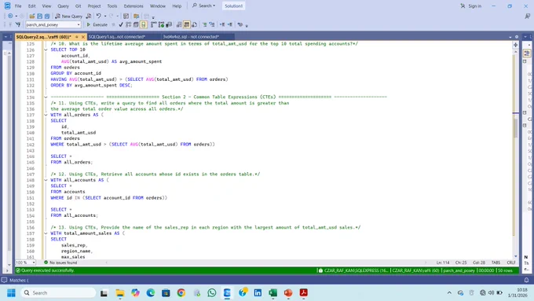This screenshot has width=534, height=301.
Task: Click the Navigate Backward circle icon
Action: (10, 16)
